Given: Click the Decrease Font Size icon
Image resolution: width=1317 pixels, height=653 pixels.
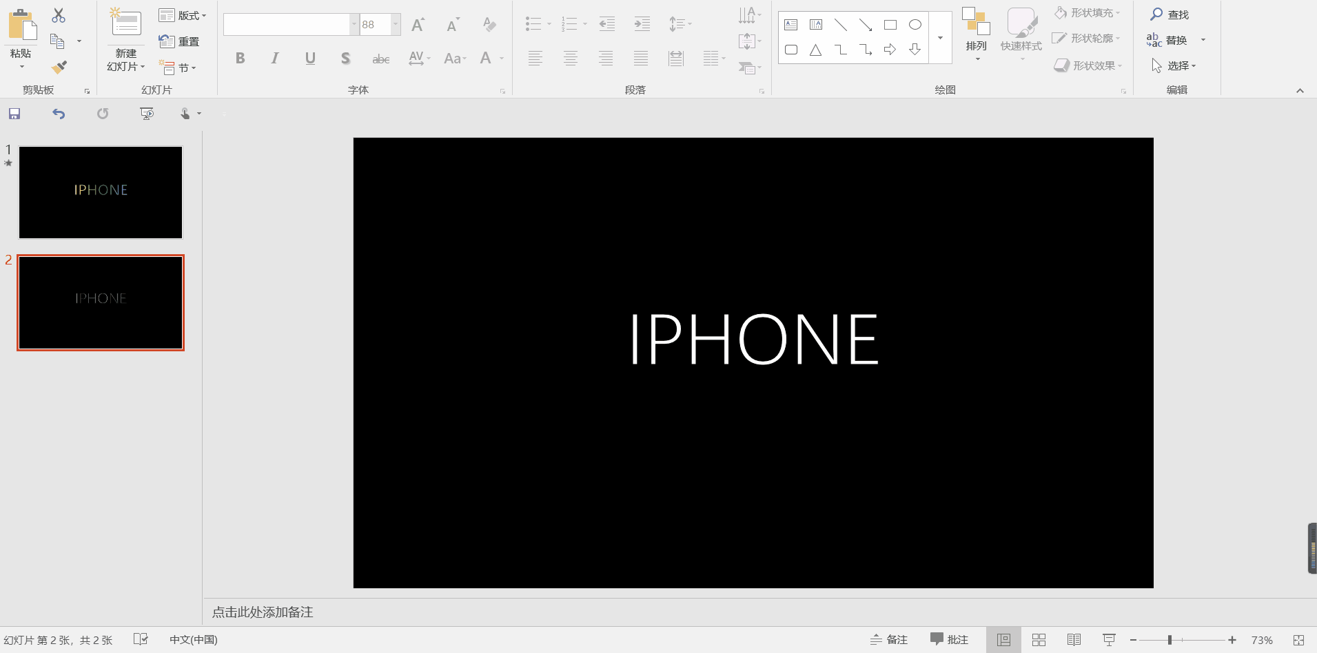Looking at the screenshot, I should click(x=453, y=25).
